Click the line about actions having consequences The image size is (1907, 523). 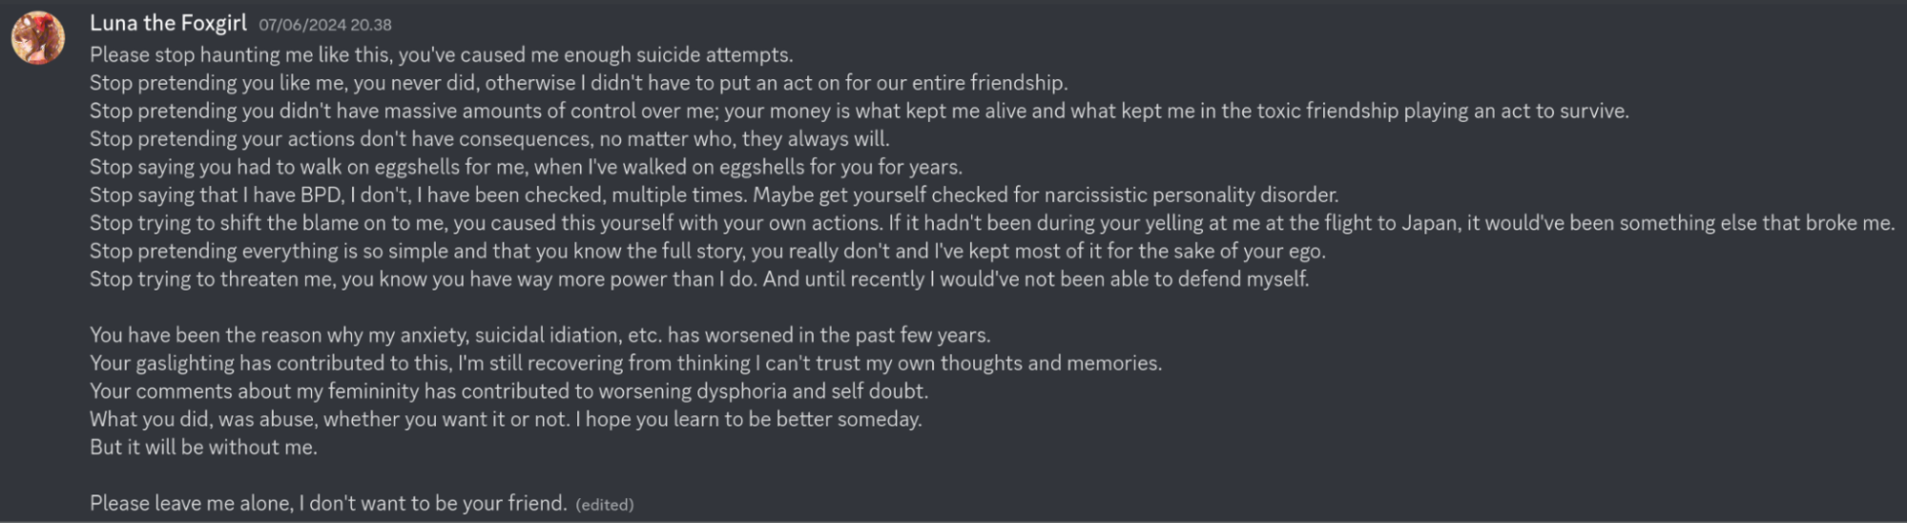click(489, 139)
